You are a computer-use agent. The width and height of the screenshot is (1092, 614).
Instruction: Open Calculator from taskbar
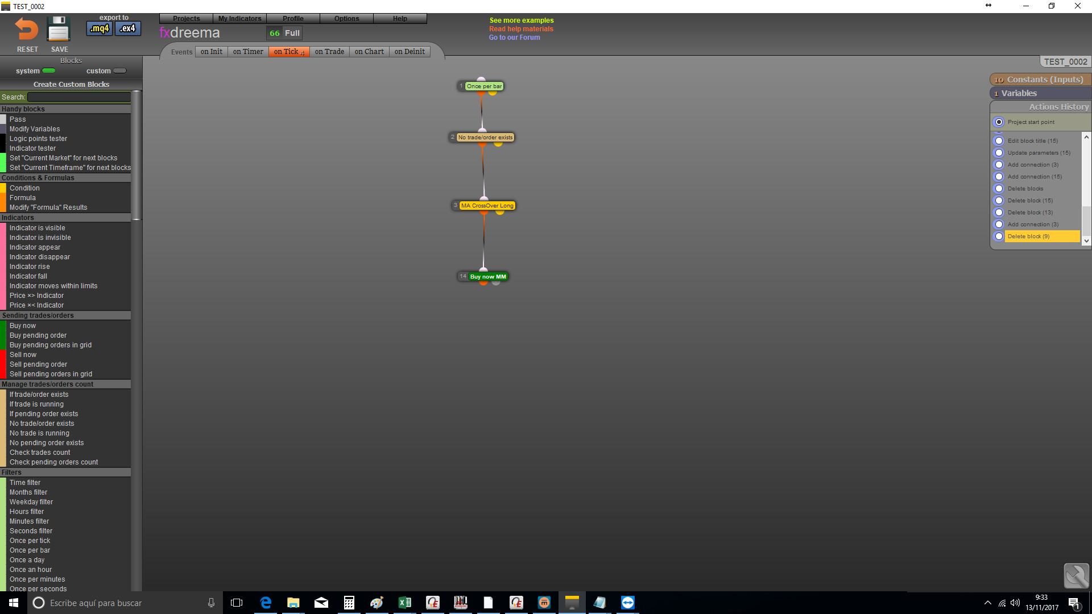click(349, 603)
